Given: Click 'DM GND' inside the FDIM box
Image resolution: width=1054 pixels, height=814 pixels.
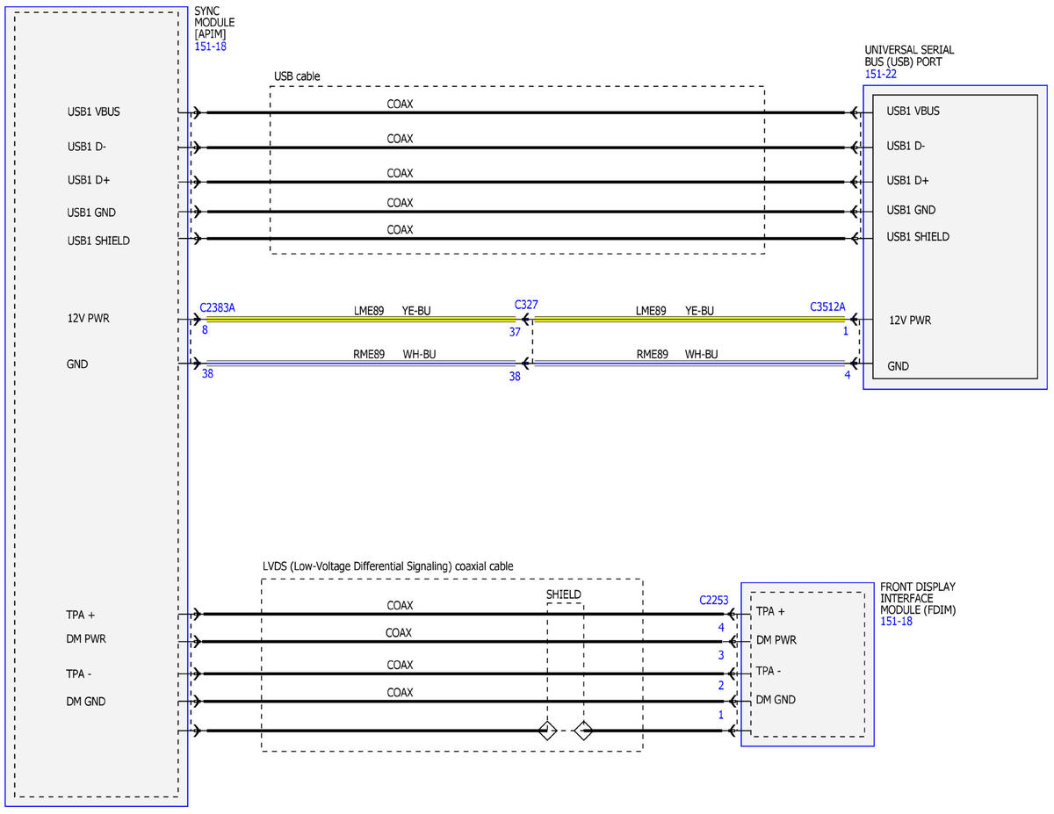Looking at the screenshot, I should pos(776,700).
